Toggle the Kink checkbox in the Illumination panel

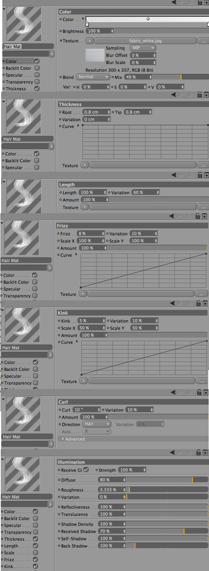[x=35, y=566]
